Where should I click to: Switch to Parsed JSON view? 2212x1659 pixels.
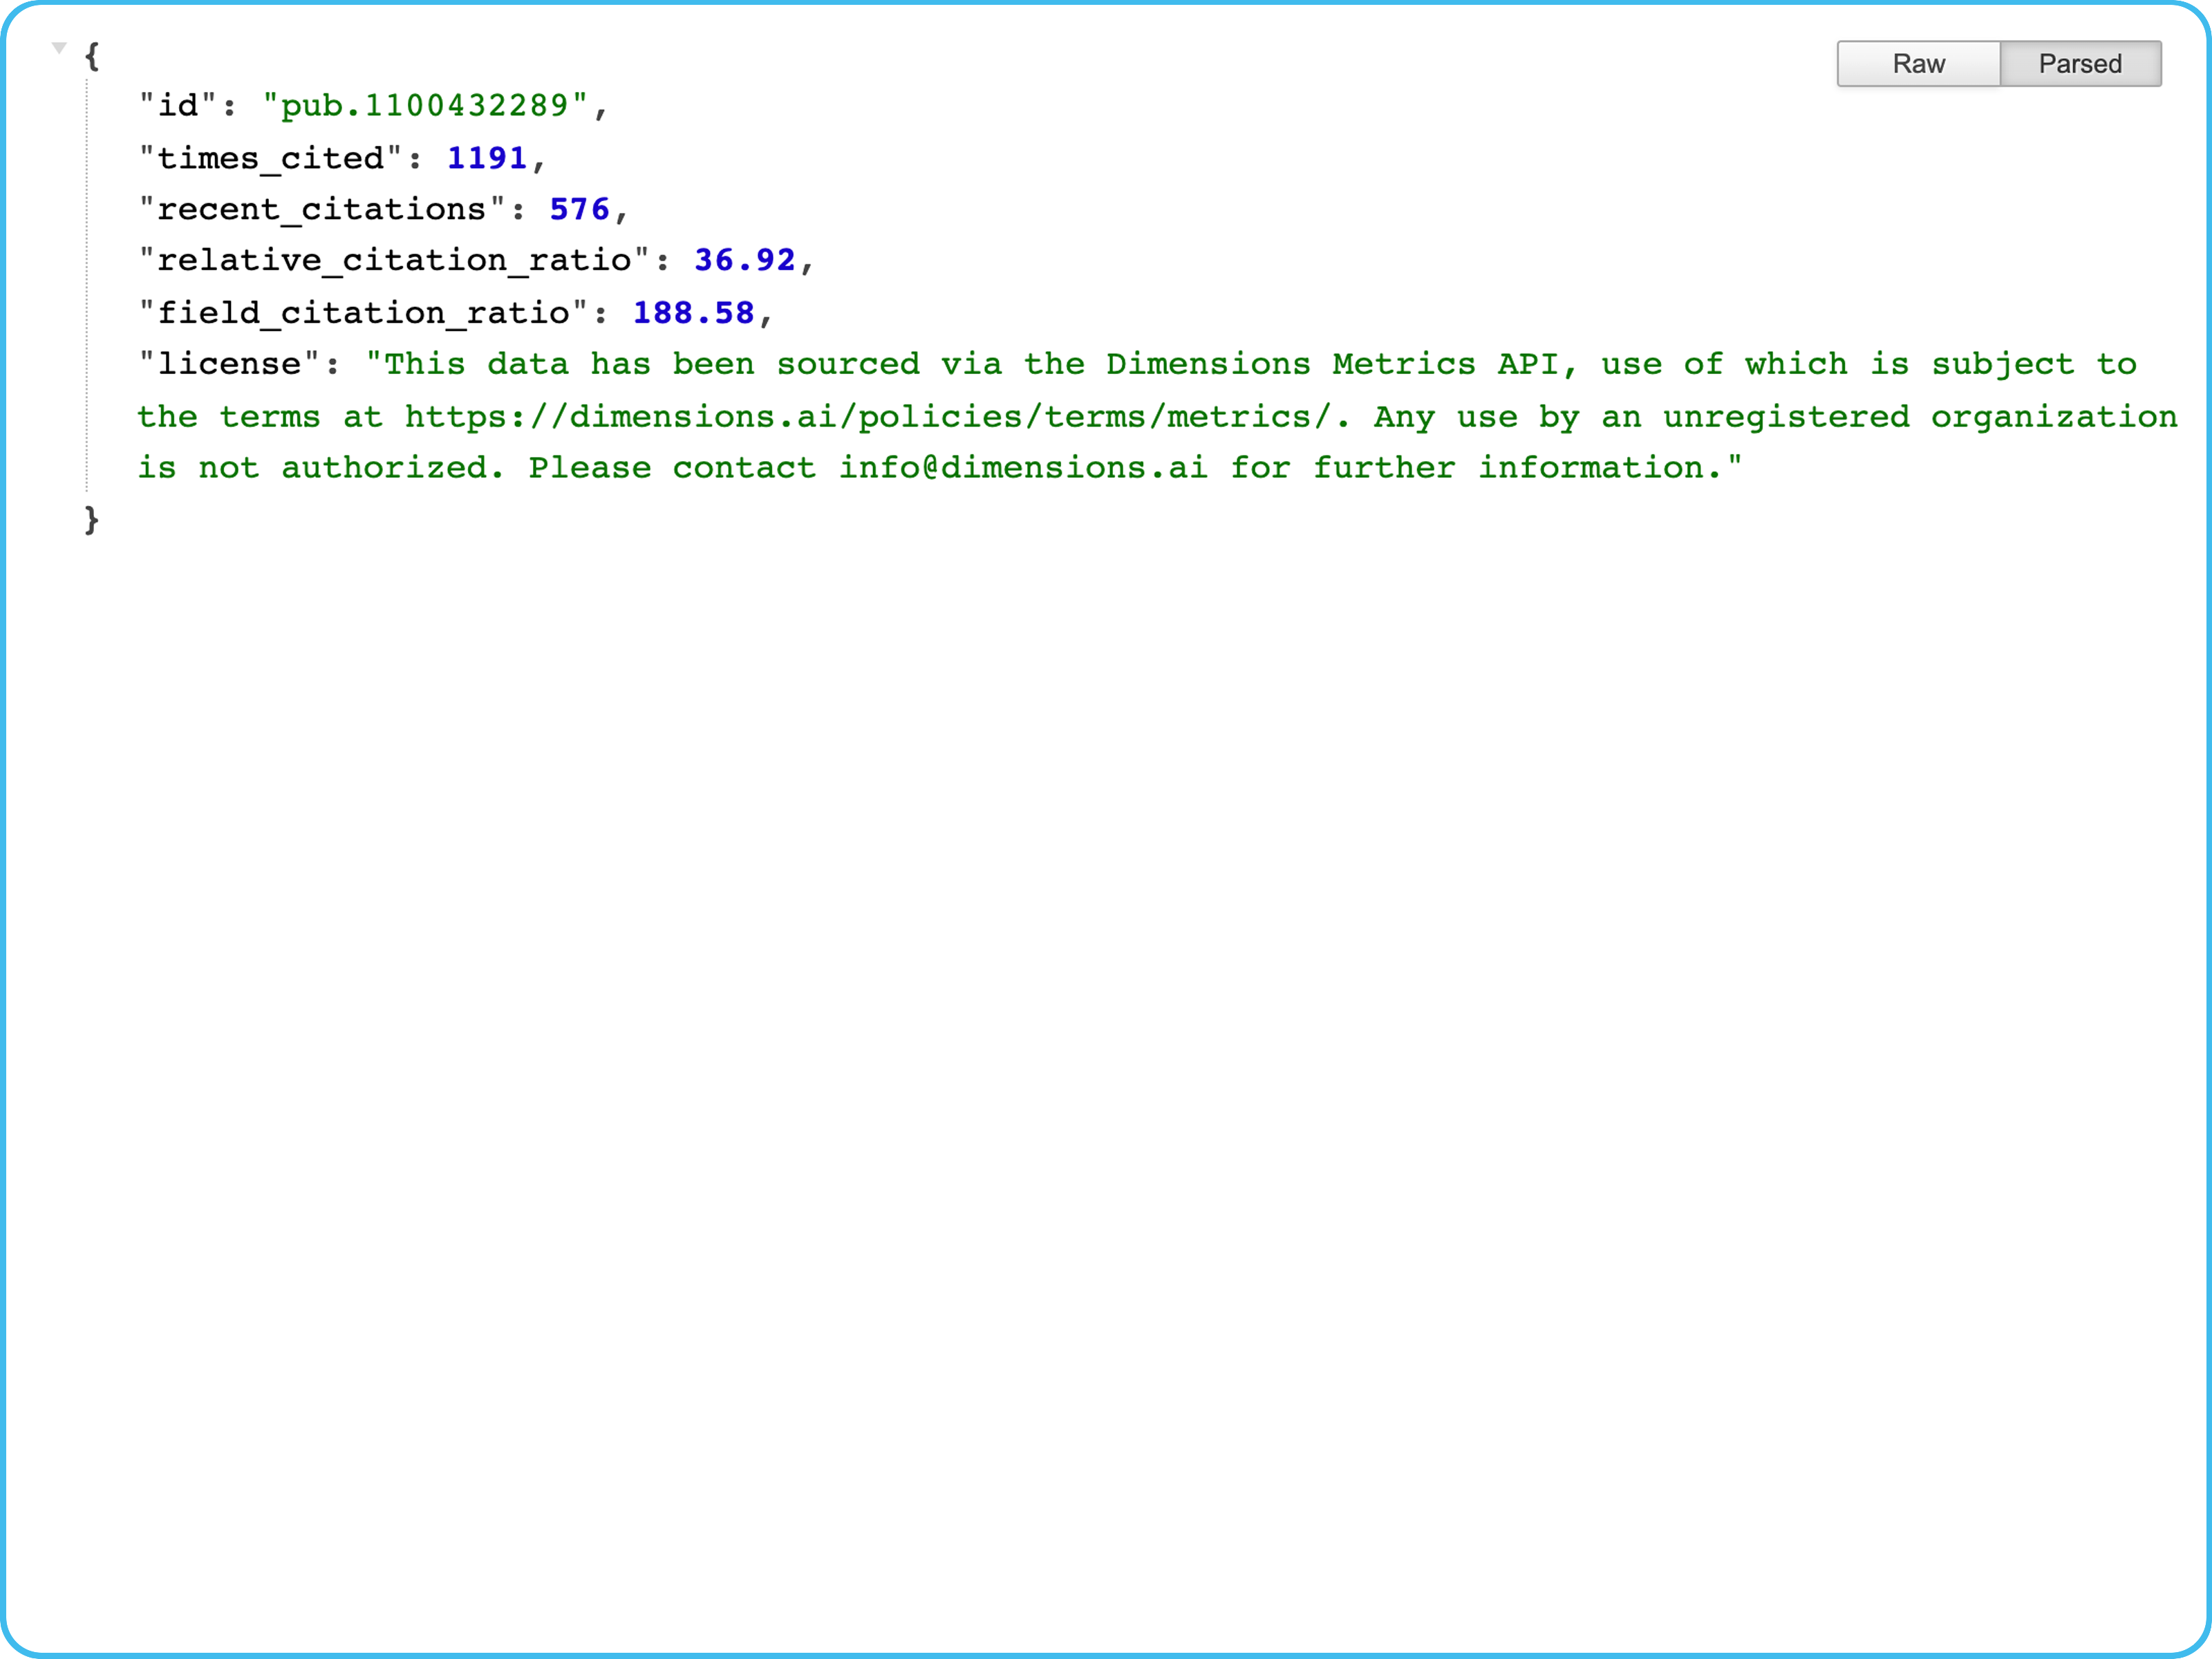[2079, 64]
